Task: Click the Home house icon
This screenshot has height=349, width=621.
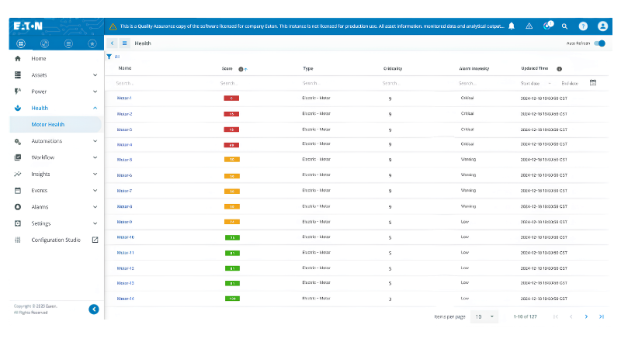Action: [x=17, y=59]
